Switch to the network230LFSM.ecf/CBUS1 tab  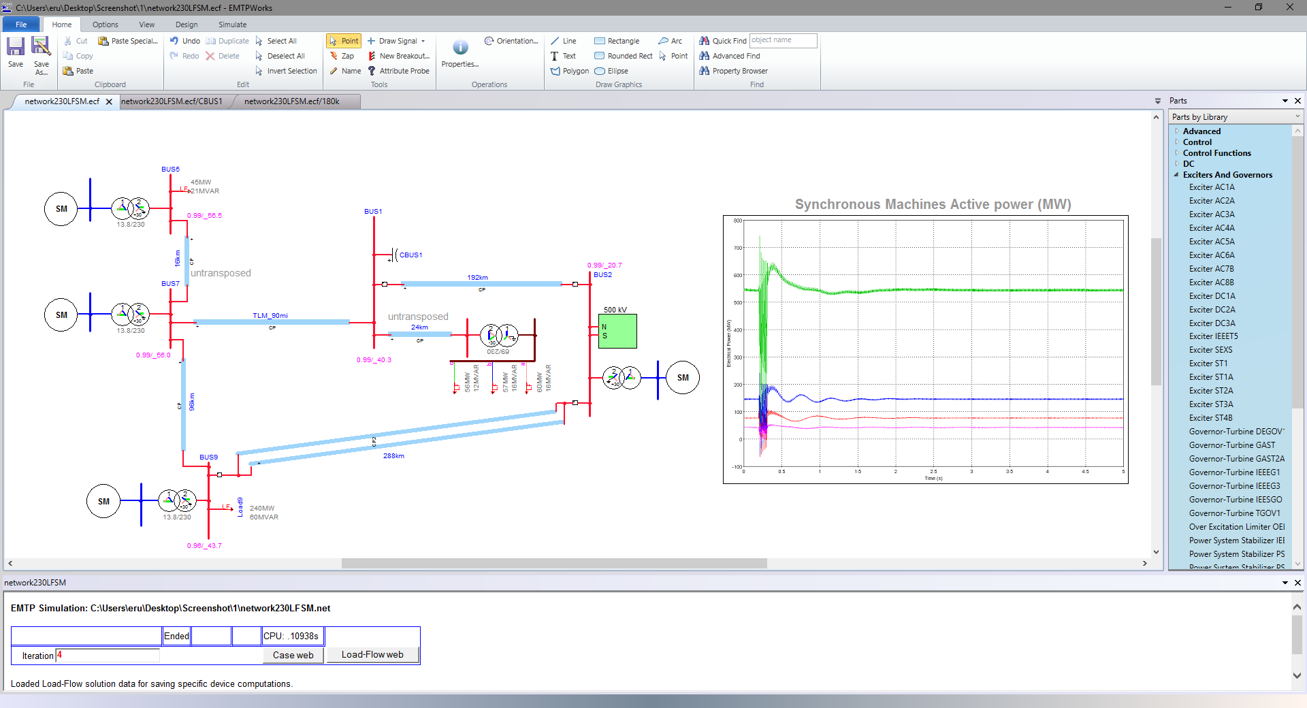tap(172, 101)
